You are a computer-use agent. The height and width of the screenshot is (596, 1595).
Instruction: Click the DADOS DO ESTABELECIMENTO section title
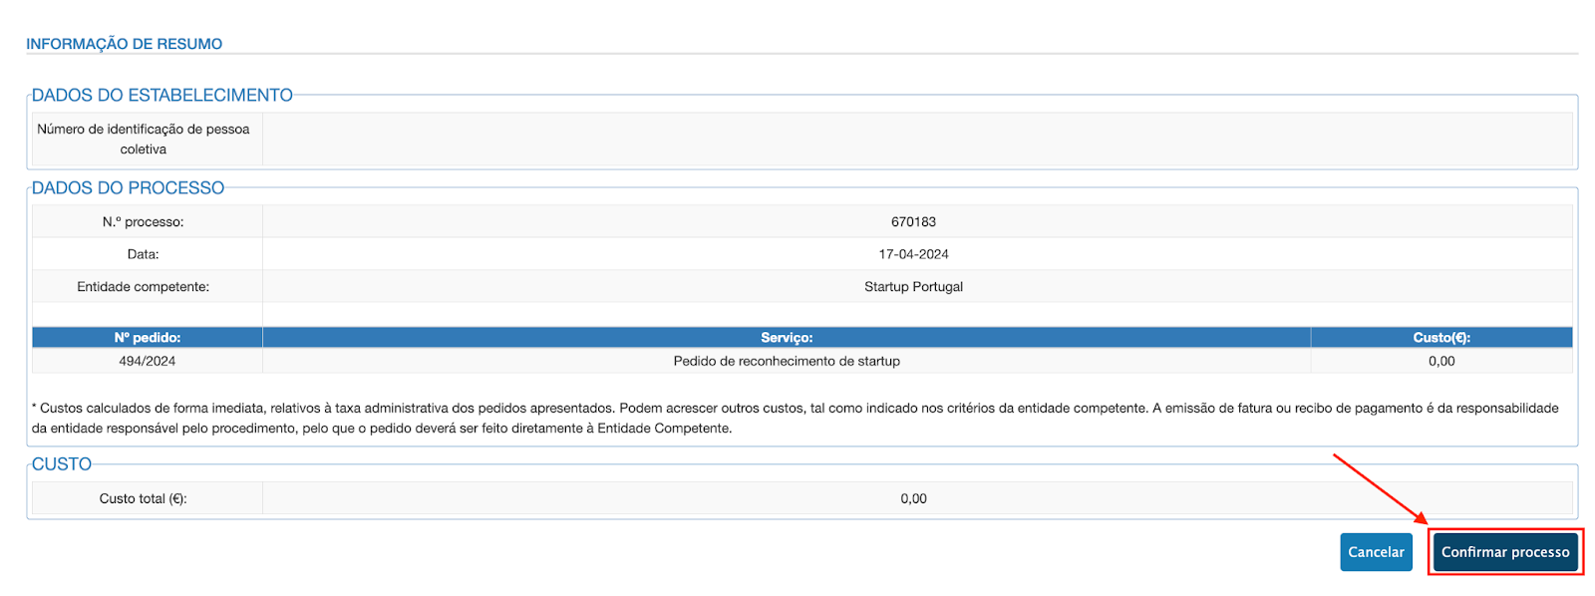click(x=162, y=95)
